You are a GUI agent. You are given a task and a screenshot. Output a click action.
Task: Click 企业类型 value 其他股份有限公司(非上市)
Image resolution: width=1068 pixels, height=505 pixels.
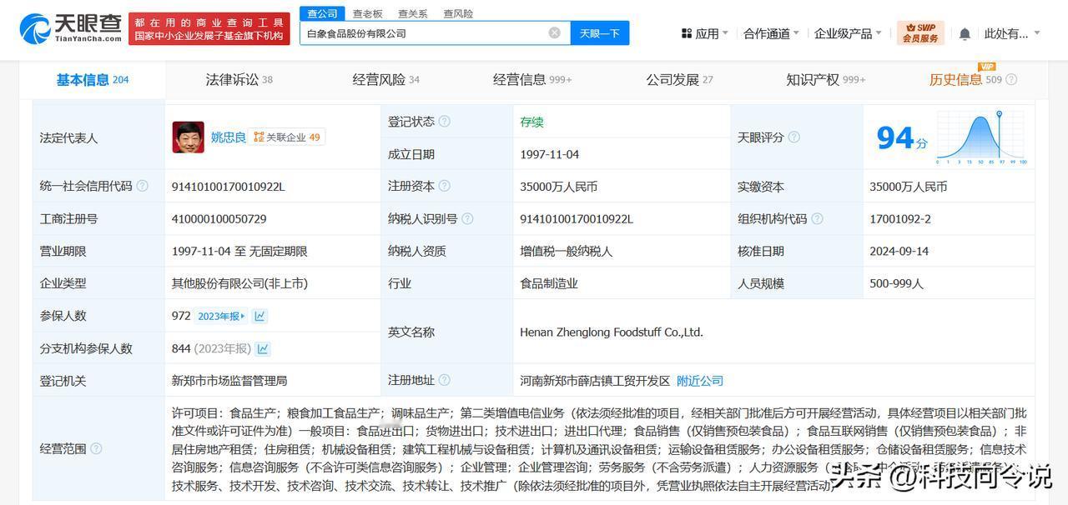pos(239,283)
